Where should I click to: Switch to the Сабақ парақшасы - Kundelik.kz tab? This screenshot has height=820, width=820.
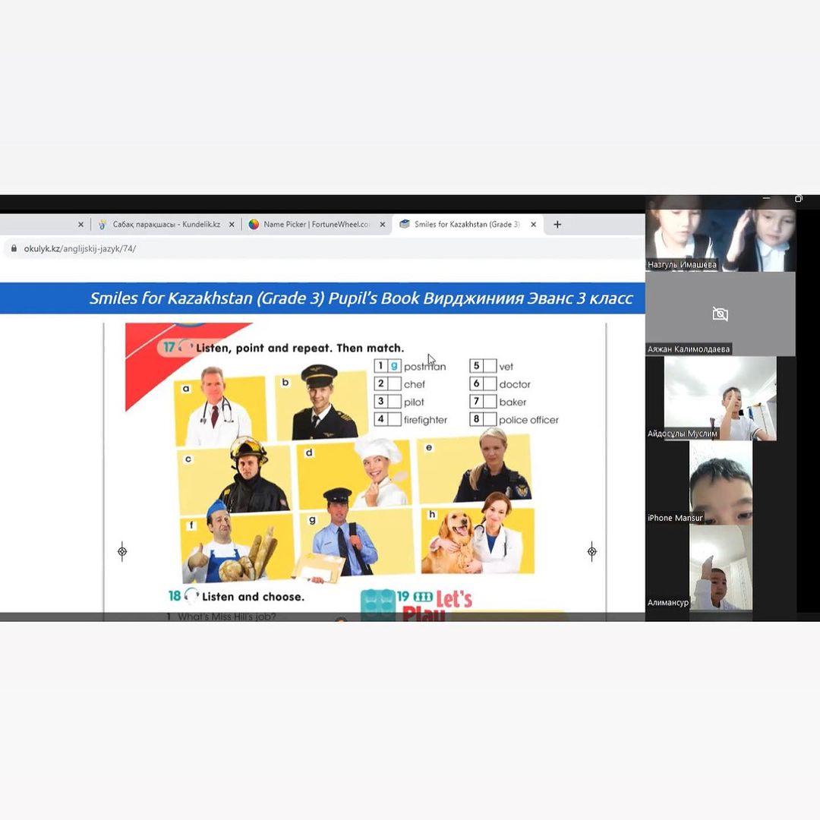(166, 224)
